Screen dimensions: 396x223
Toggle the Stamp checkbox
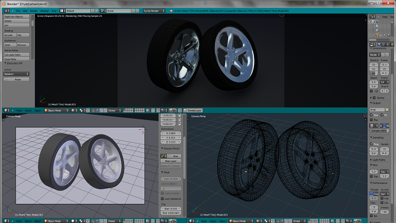374,97
